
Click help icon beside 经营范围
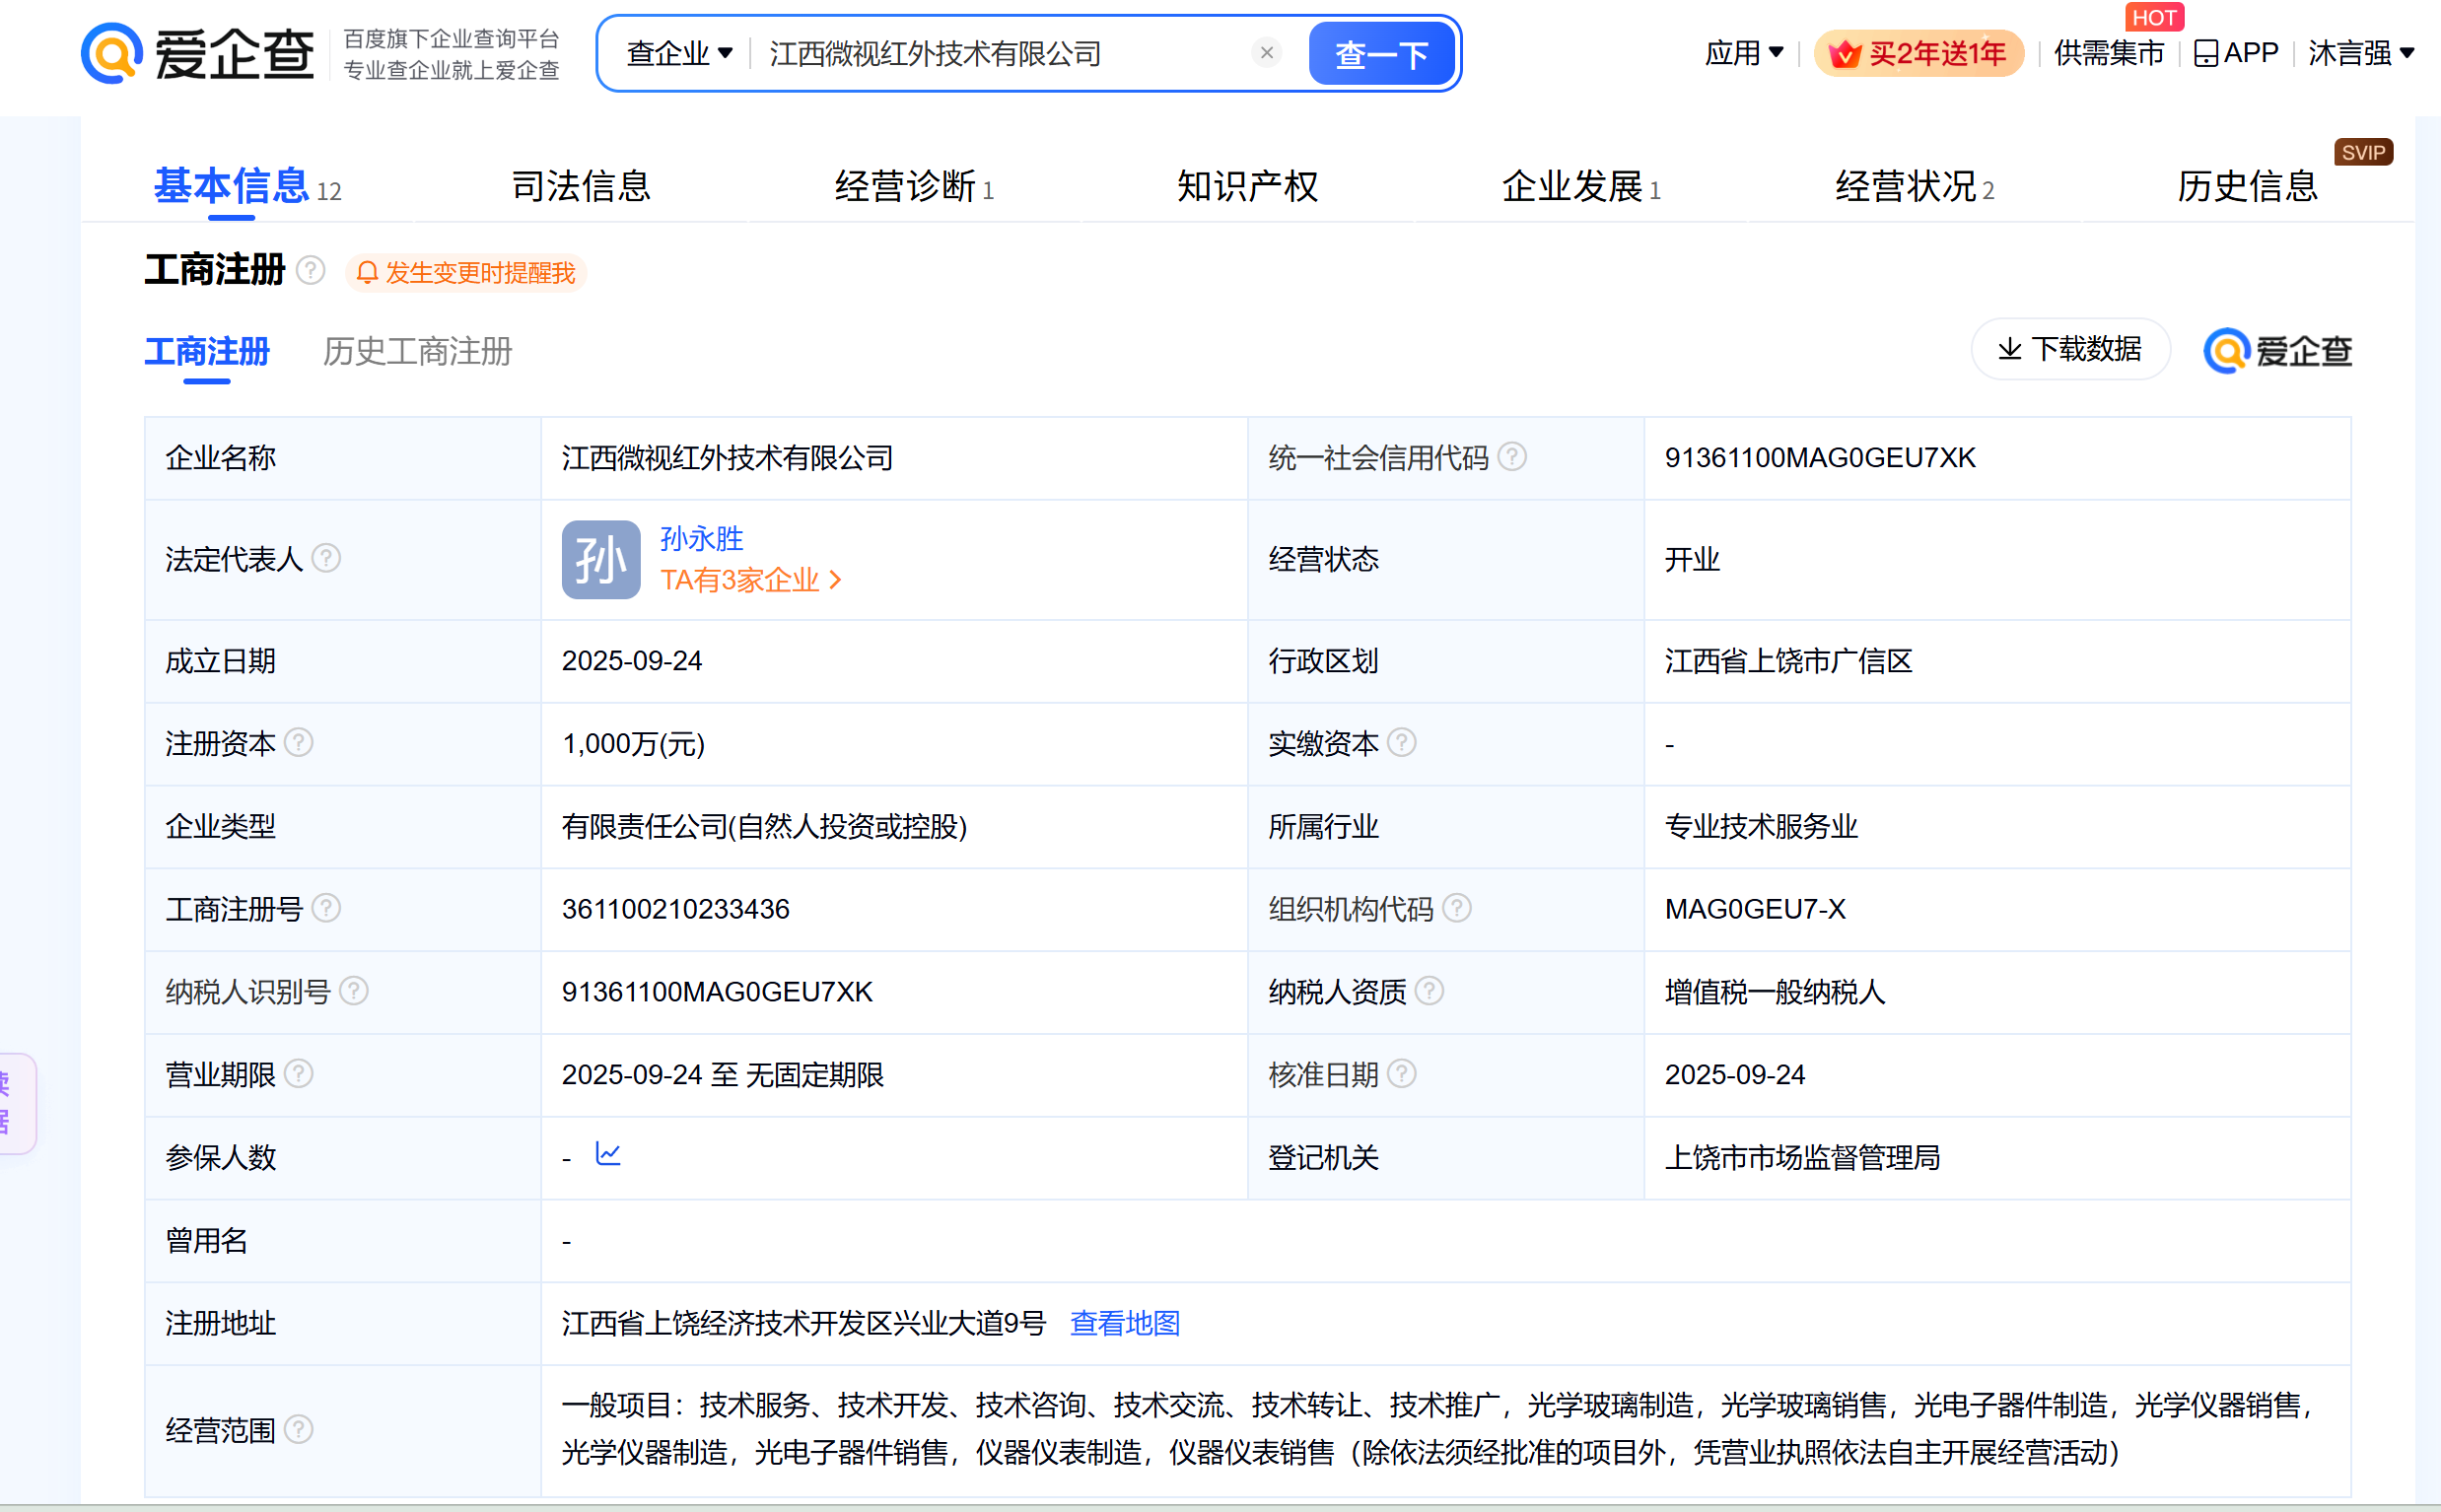[x=298, y=1429]
